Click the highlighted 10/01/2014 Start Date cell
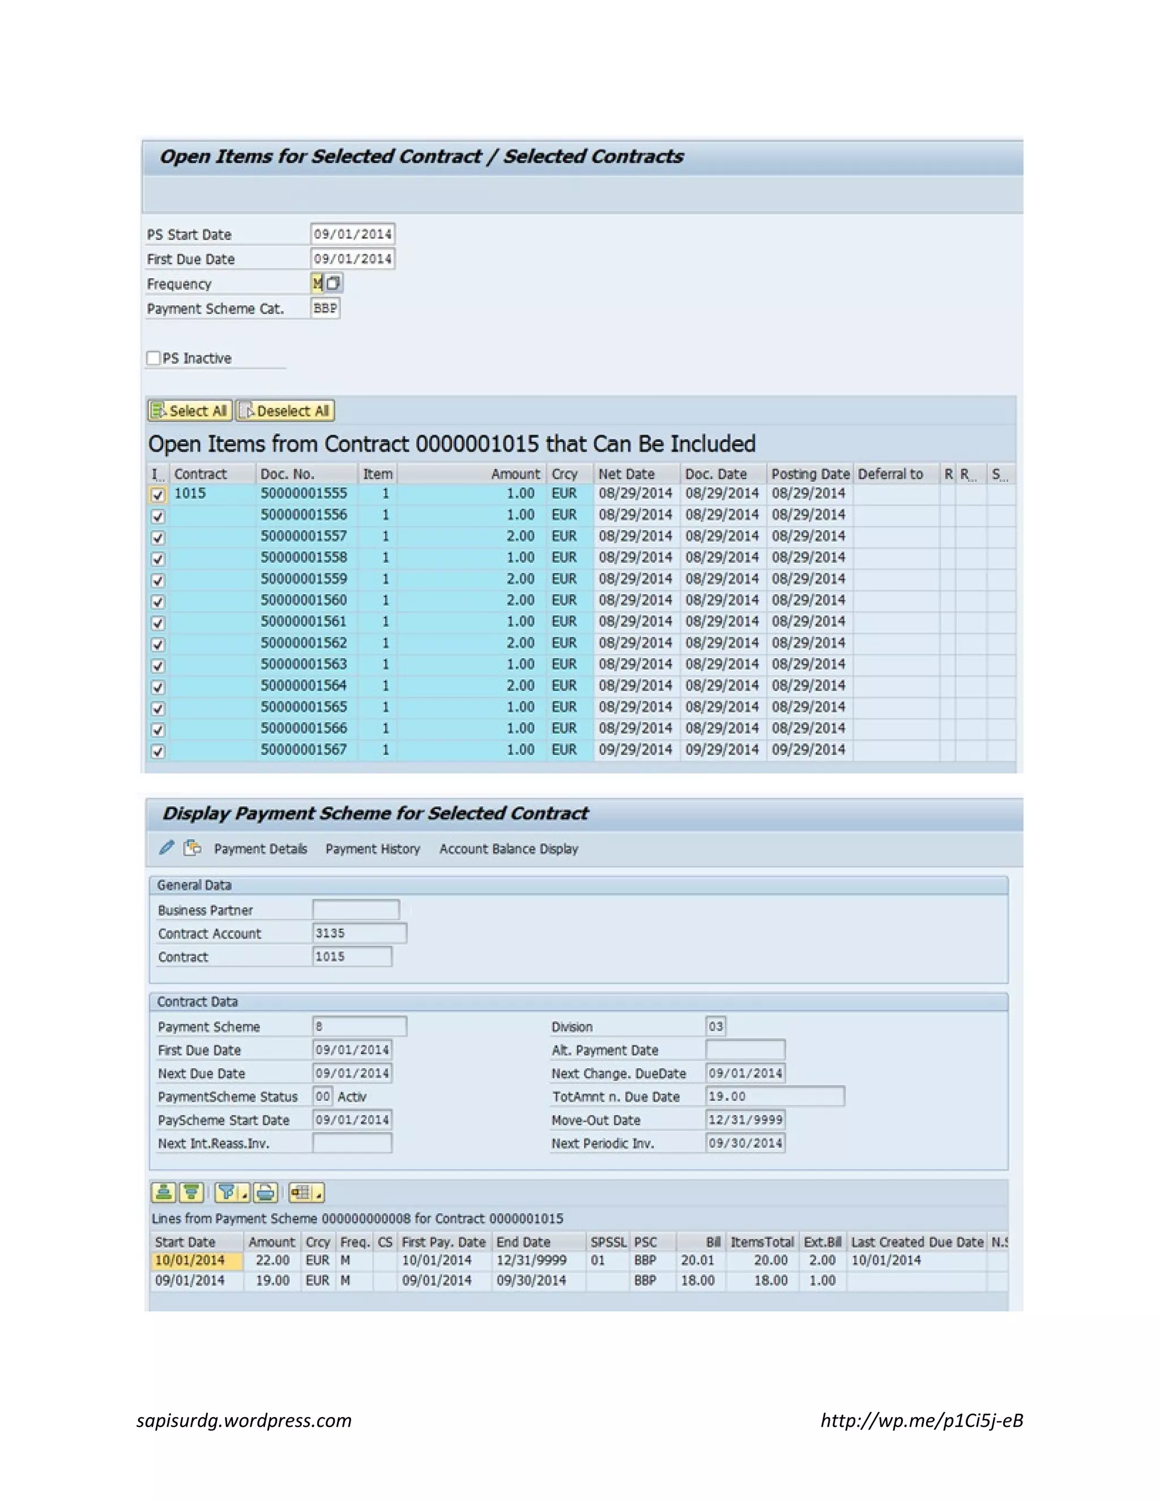Screen dimensions: 1160x1501 tap(197, 1260)
